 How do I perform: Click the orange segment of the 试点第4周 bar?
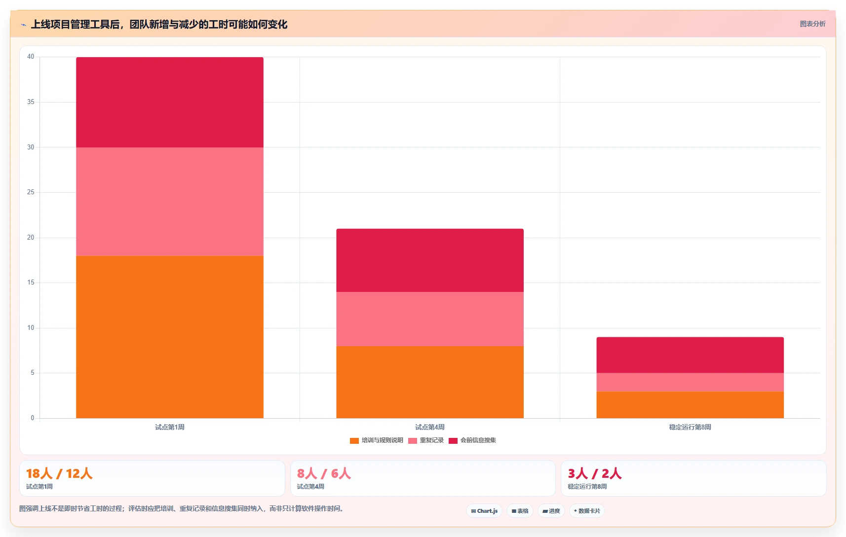click(x=430, y=382)
